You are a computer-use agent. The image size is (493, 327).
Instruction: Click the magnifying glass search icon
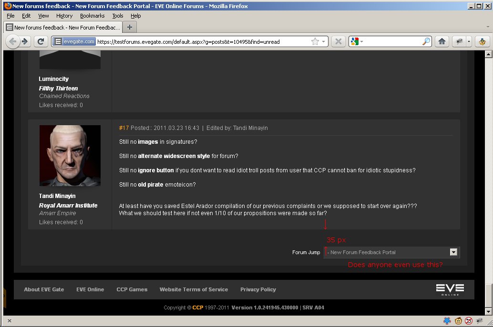(x=426, y=41)
